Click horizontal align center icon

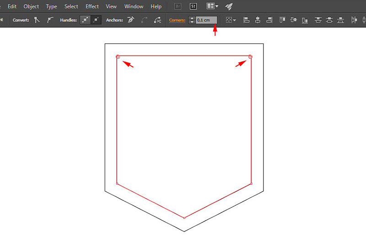tap(258, 20)
